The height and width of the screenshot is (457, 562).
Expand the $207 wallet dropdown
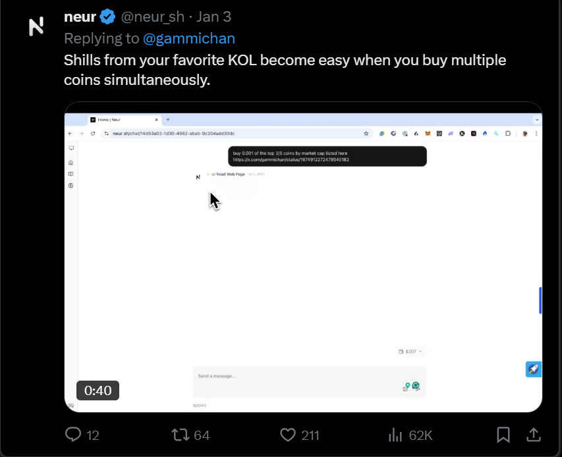tap(410, 352)
